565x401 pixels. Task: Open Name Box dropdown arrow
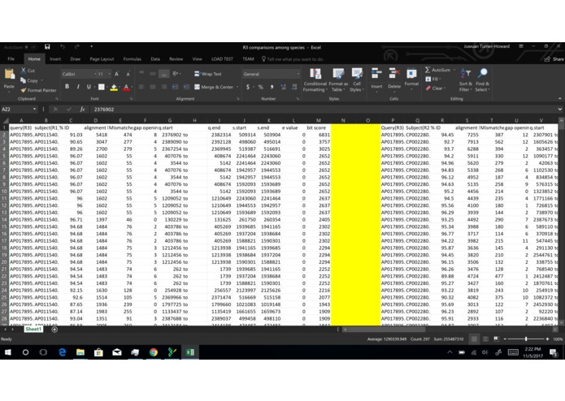pyautogui.click(x=35, y=110)
